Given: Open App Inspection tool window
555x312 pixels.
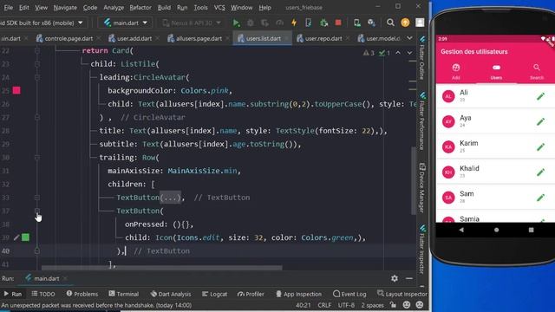Looking at the screenshot, I should pos(298,294).
